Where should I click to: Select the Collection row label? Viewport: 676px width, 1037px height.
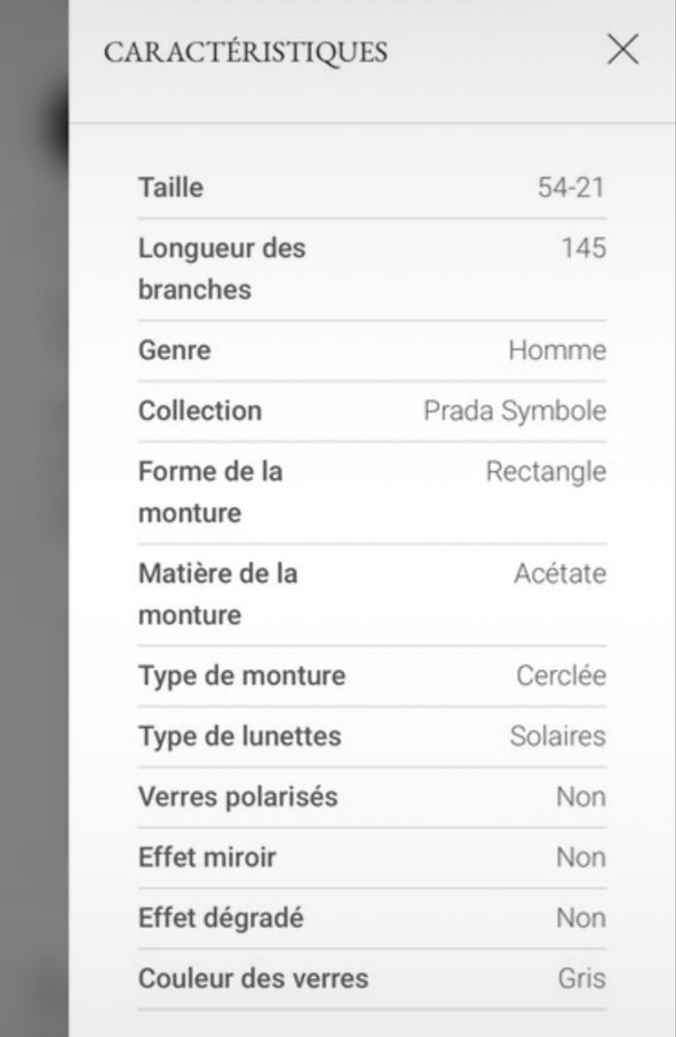200,410
